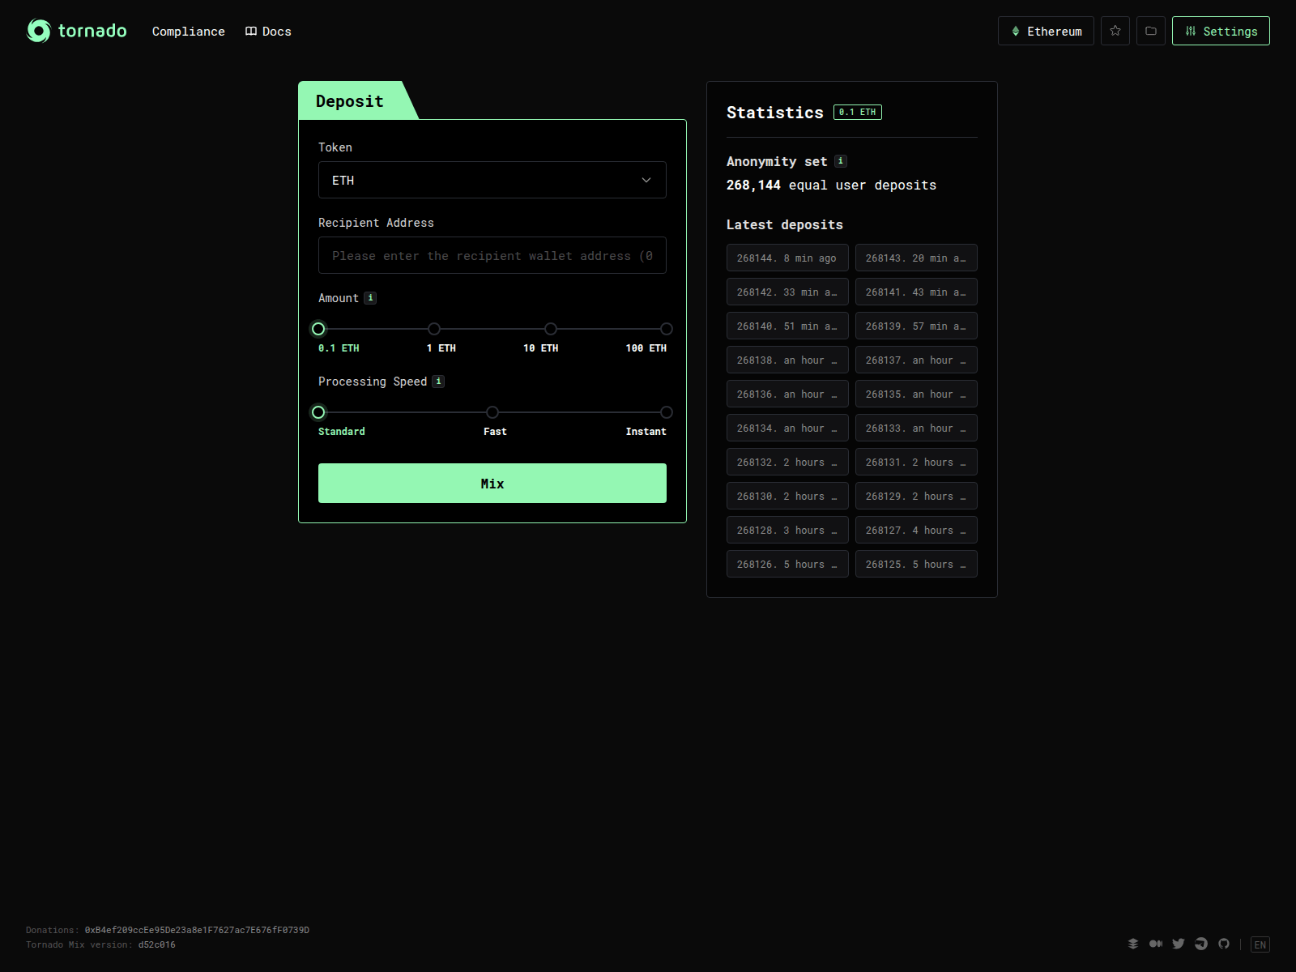Click the stack icon in the footer
This screenshot has height=972, width=1296.
coord(1132,944)
